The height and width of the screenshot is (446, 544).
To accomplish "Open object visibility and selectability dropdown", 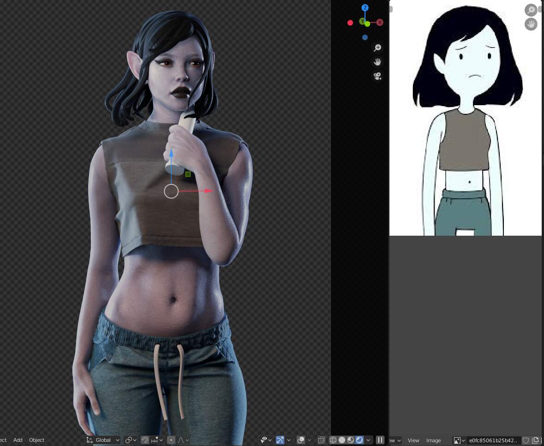I will point(266,440).
